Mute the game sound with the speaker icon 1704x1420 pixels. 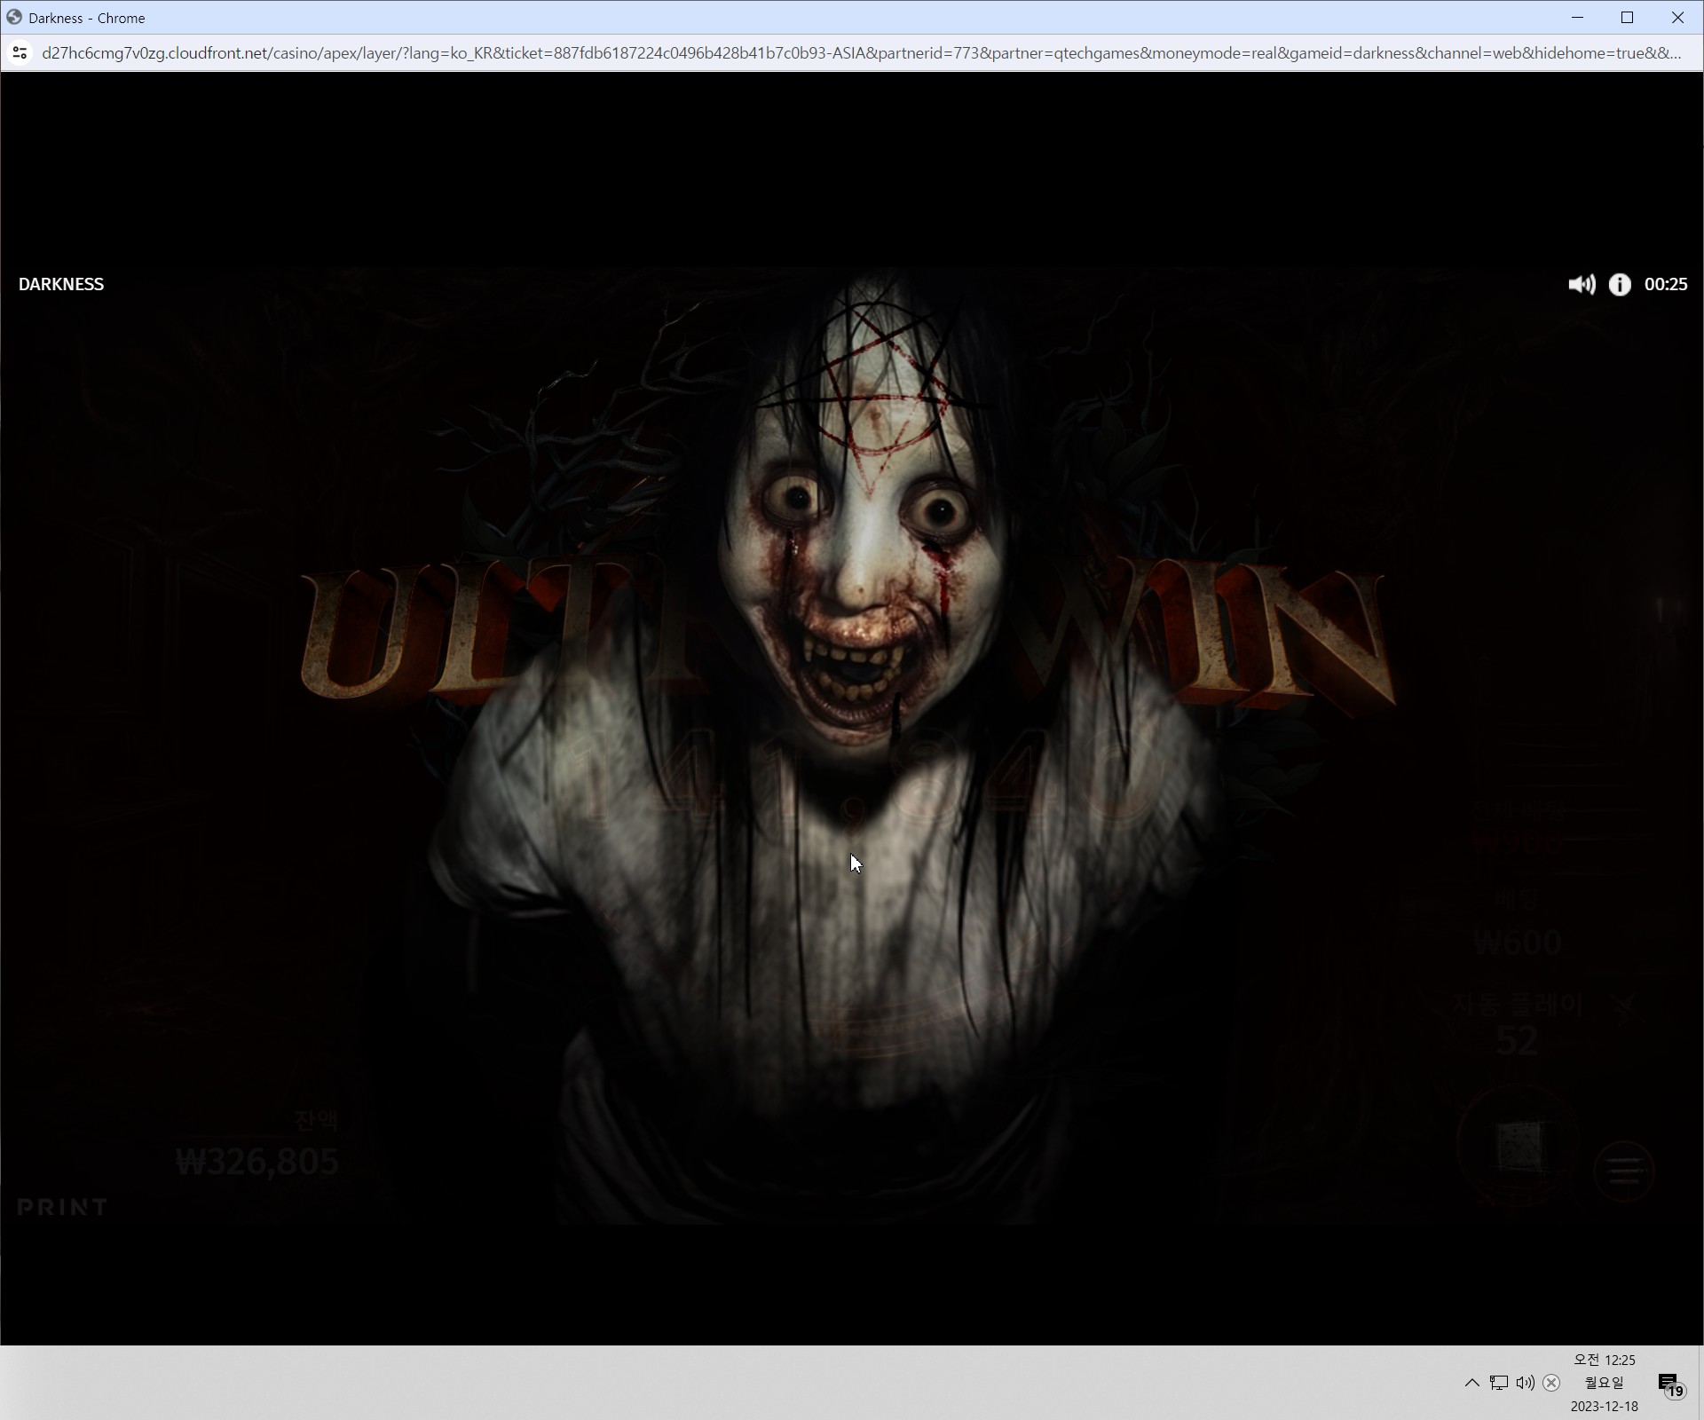coord(1582,284)
